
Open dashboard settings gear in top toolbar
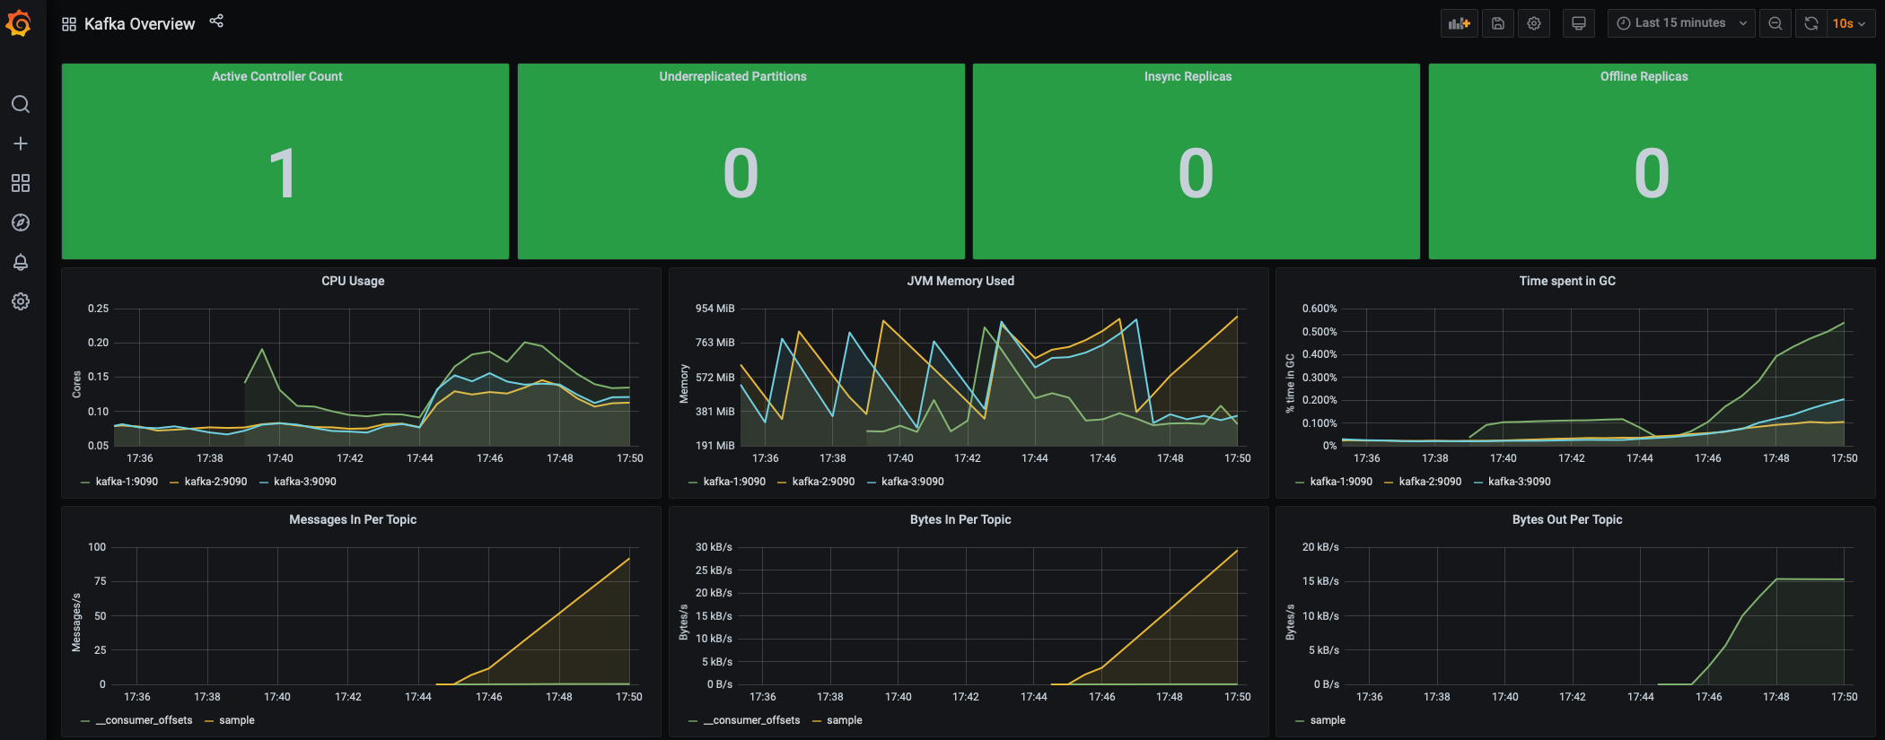(1534, 23)
